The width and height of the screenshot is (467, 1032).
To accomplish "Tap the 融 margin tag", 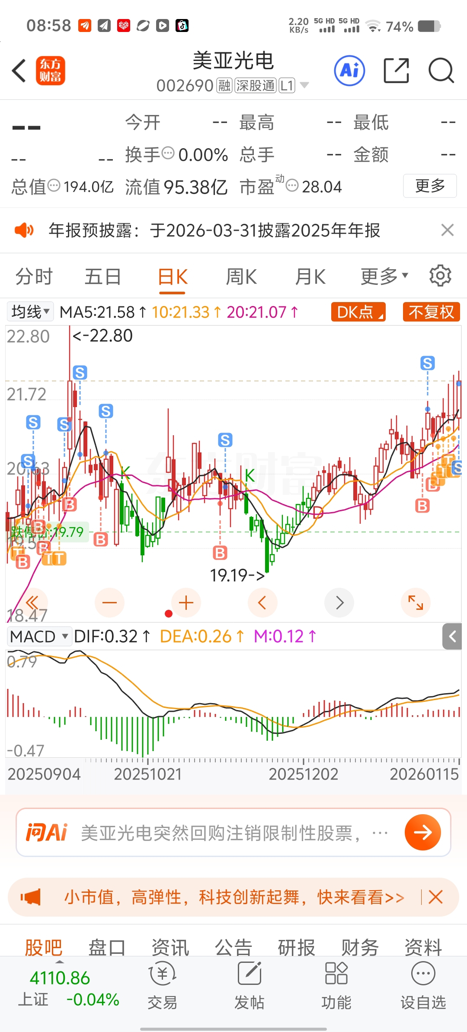I will 224,86.
